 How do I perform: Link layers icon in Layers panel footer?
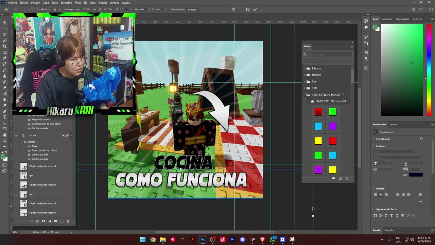tap(31, 221)
